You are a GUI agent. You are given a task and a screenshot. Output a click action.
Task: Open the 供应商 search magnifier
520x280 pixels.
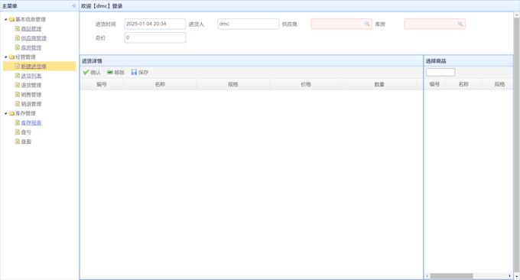click(x=367, y=24)
